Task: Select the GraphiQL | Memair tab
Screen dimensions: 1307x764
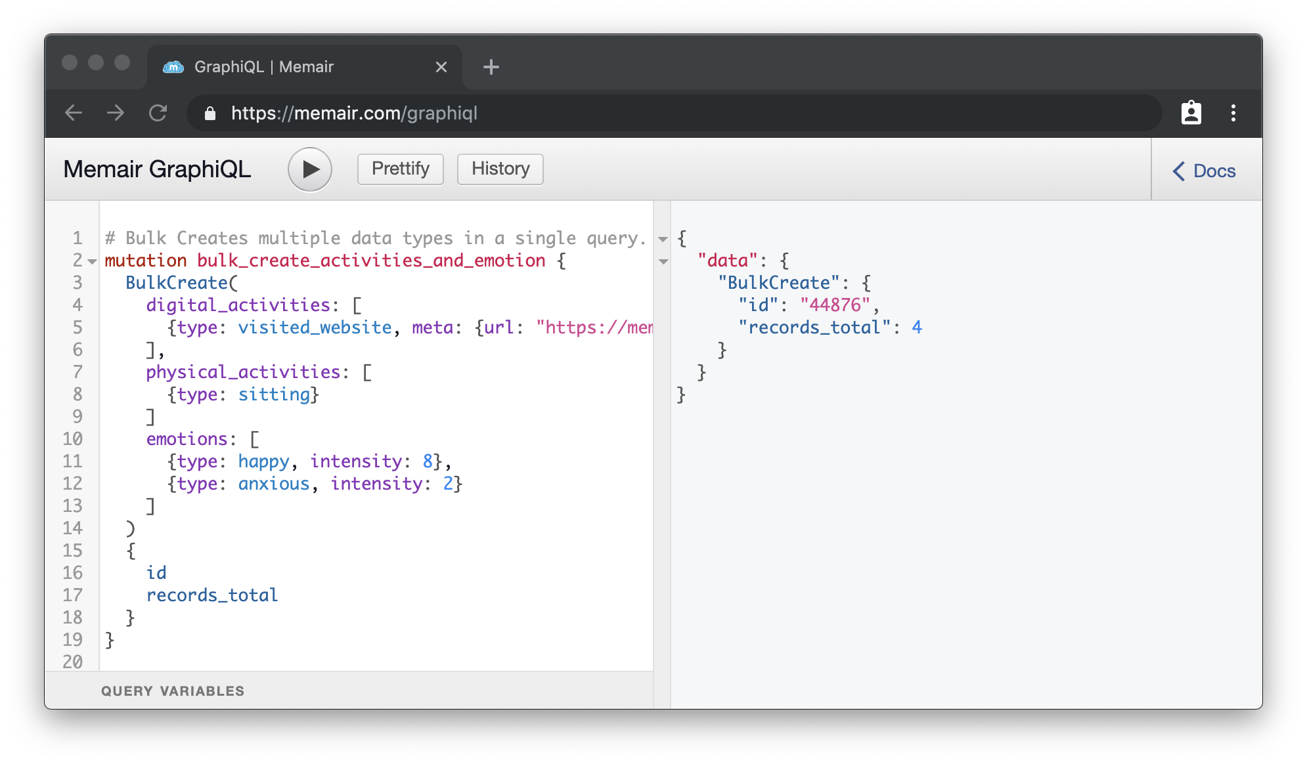Action: click(x=305, y=67)
